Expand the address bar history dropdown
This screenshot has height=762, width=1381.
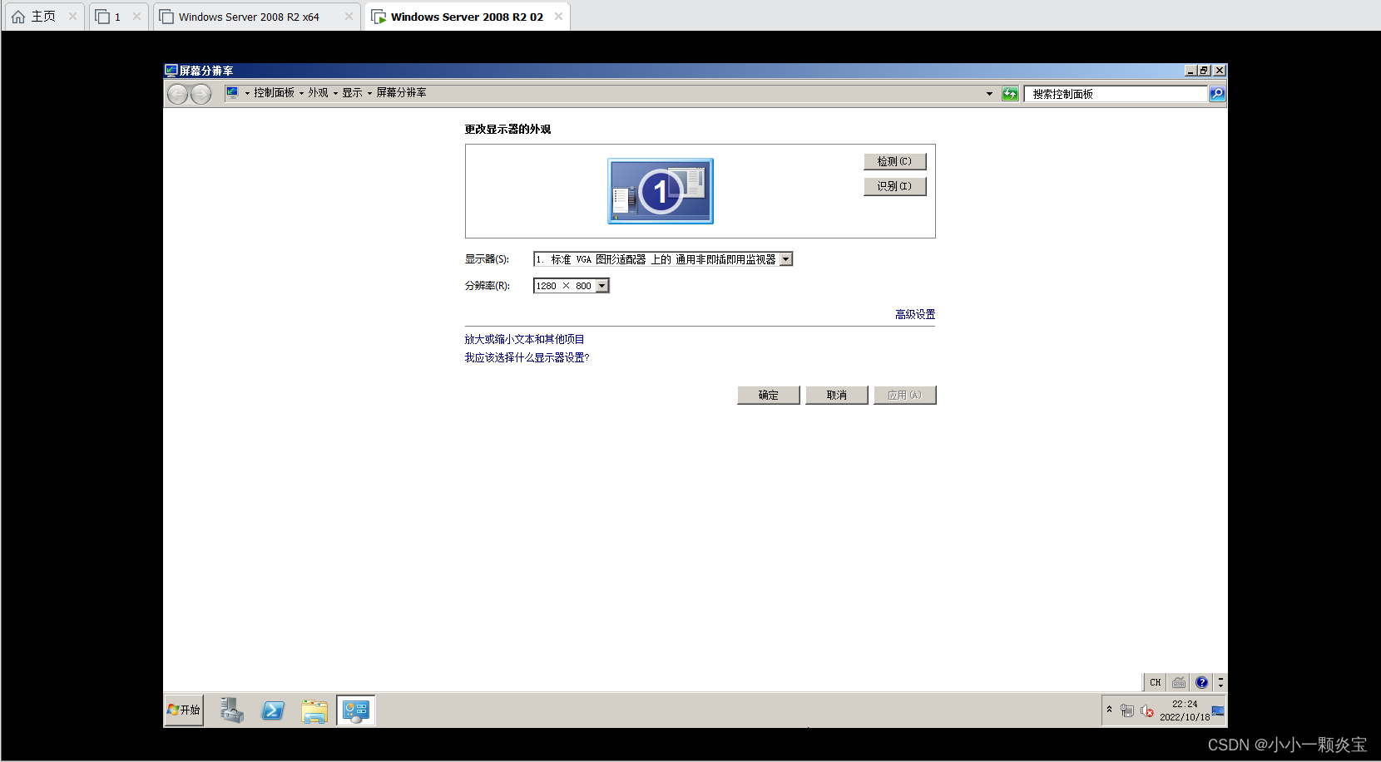(989, 94)
